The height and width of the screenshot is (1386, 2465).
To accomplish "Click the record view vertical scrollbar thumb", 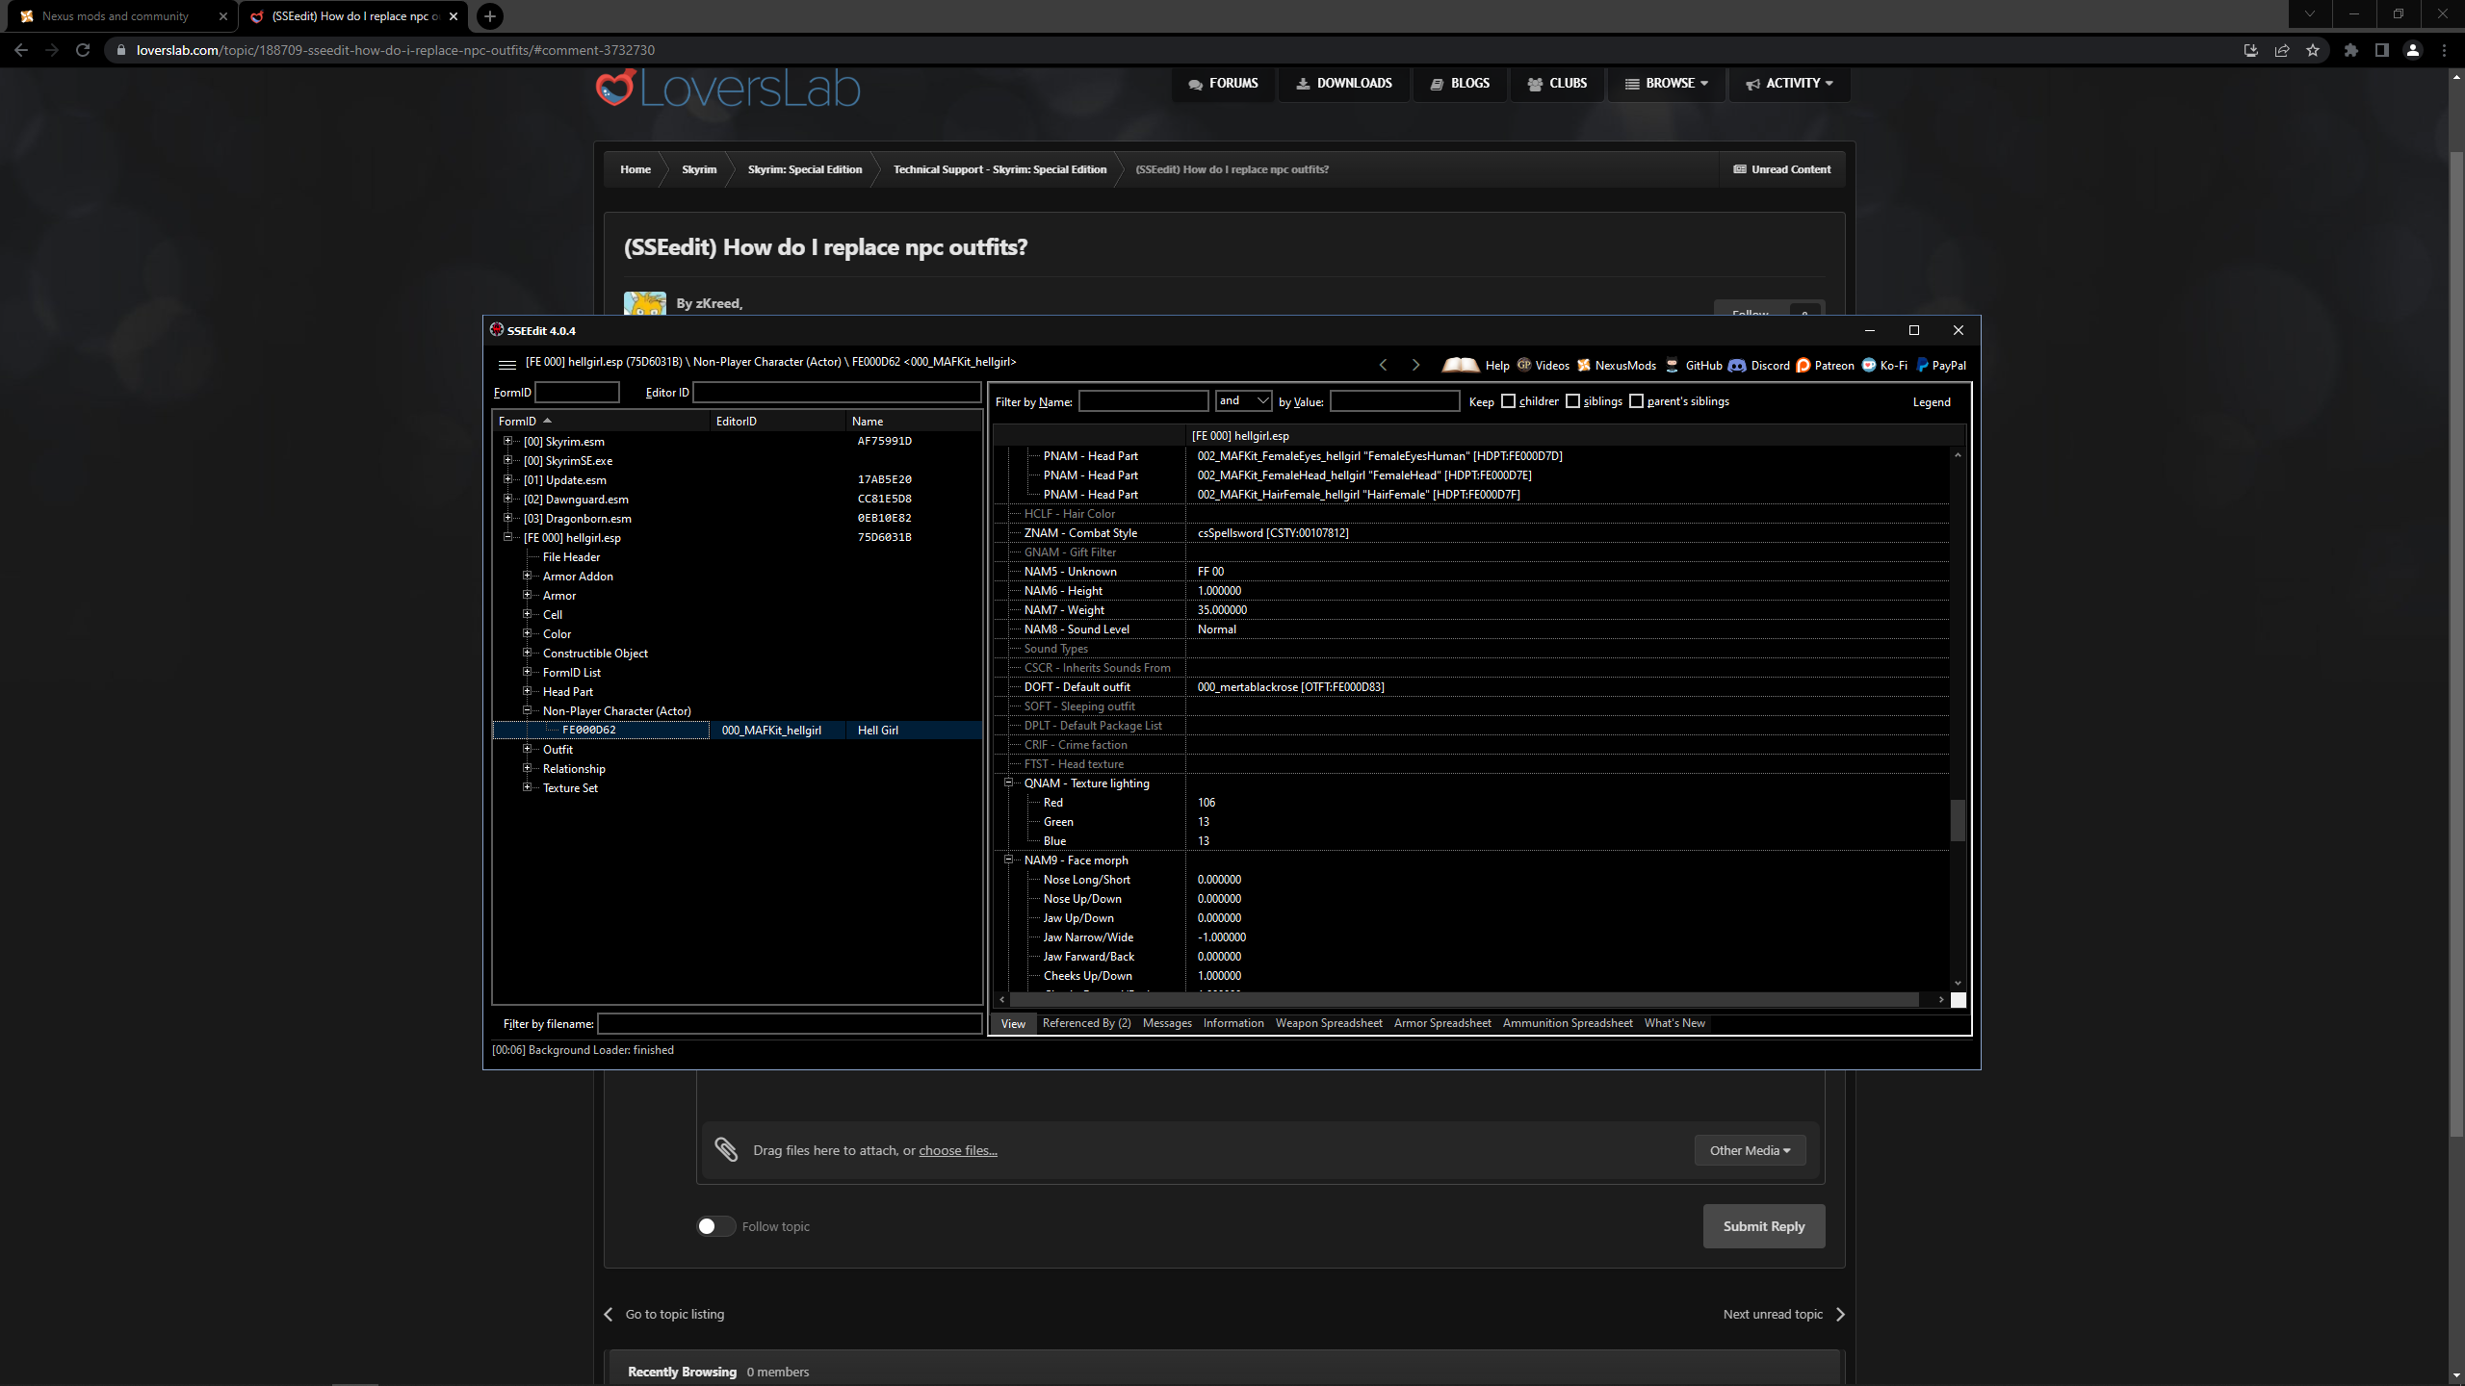I will [x=1958, y=820].
